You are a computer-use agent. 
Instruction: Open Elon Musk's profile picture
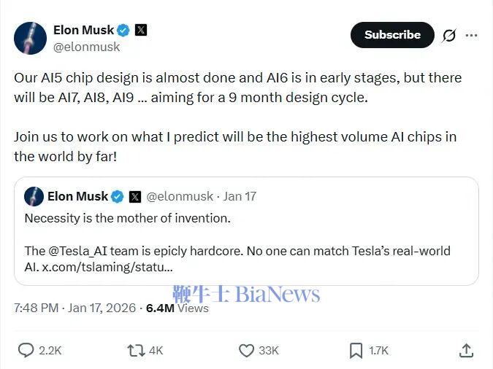(31, 38)
